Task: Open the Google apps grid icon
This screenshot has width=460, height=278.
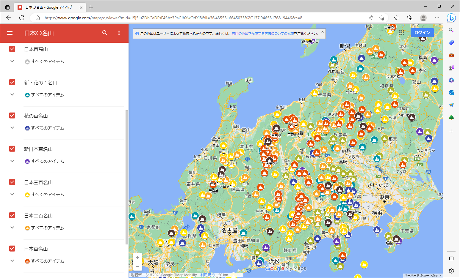Action: click(x=402, y=33)
